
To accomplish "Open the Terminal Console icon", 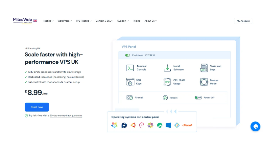I will [x=130, y=68].
